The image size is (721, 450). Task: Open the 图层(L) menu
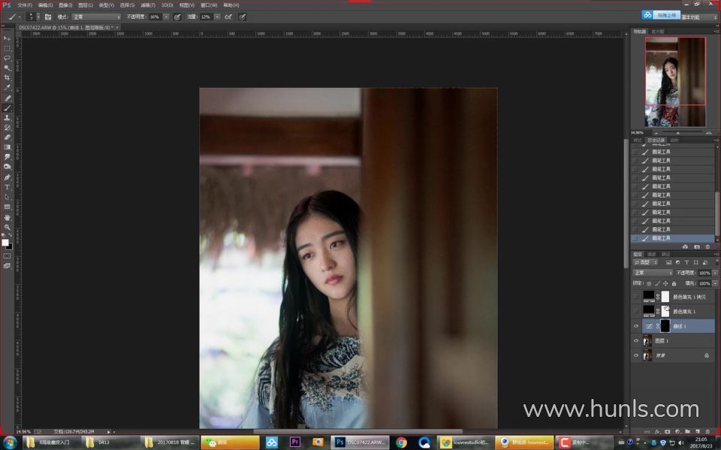[x=86, y=5]
